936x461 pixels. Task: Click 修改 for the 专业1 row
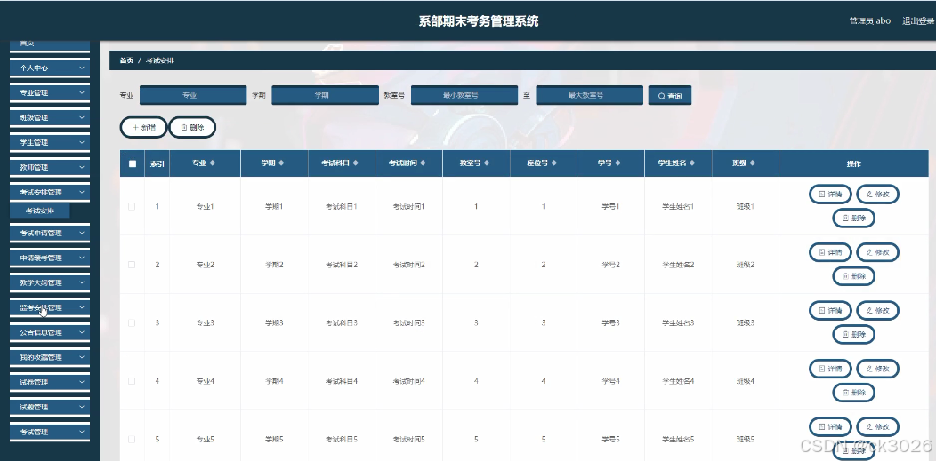tap(877, 195)
